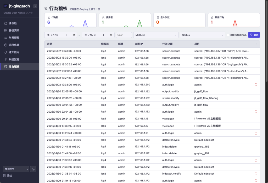The image size is (268, 183).
Task: Open 排程作業 scheduled jobs page
Action: click(19, 45)
